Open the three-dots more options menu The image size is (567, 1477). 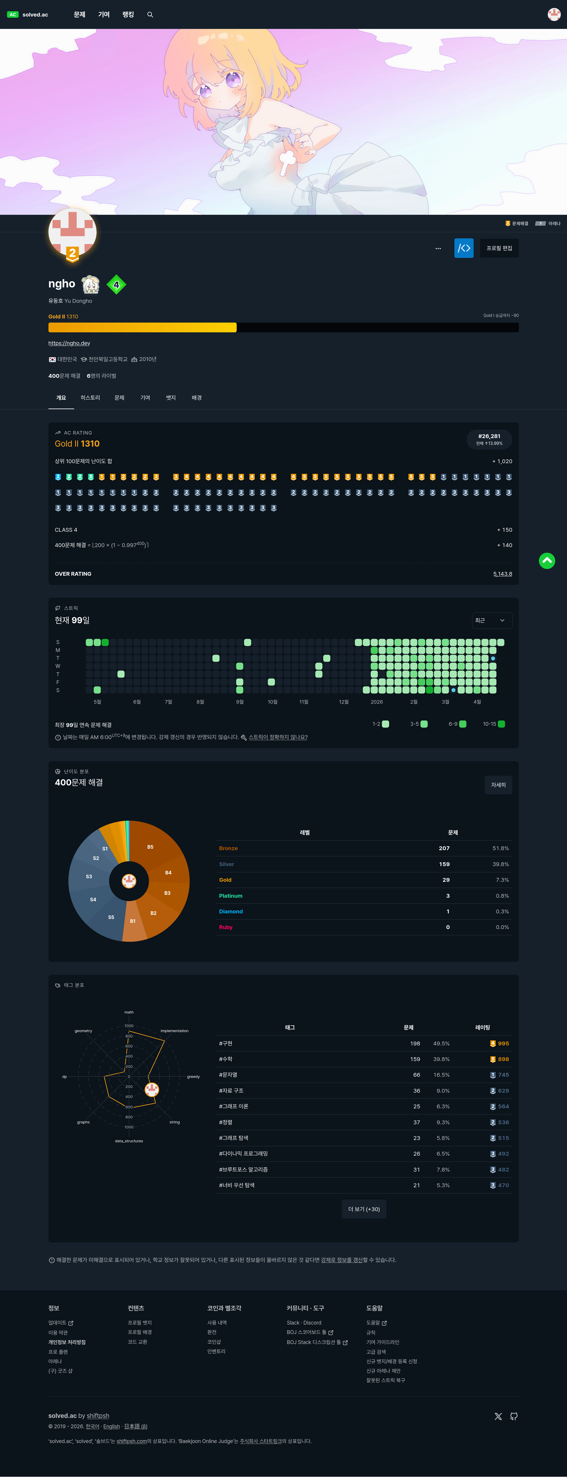[438, 248]
